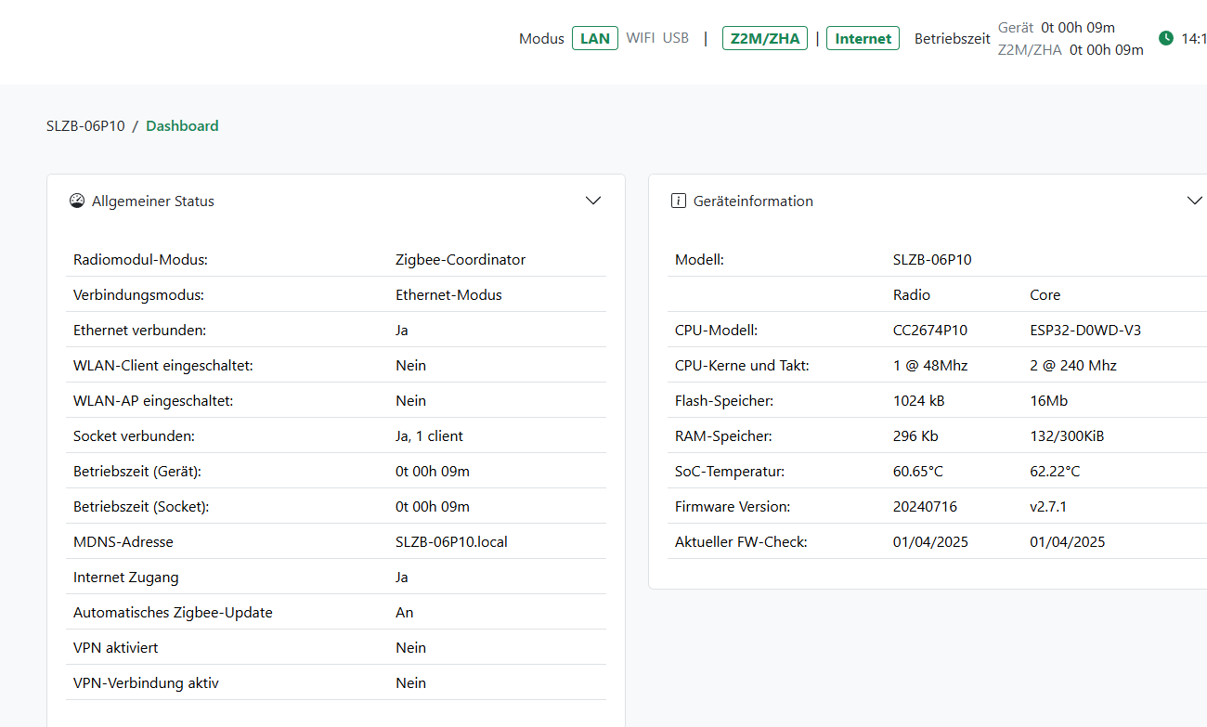Click the Internet status badge

tap(863, 38)
